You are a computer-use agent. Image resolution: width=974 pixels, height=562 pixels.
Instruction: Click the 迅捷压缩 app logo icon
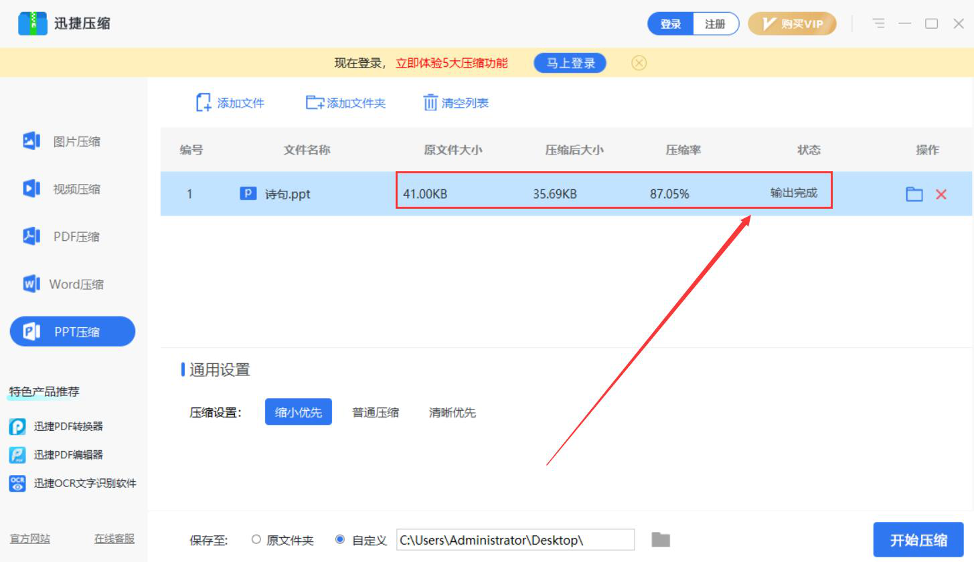pos(32,23)
